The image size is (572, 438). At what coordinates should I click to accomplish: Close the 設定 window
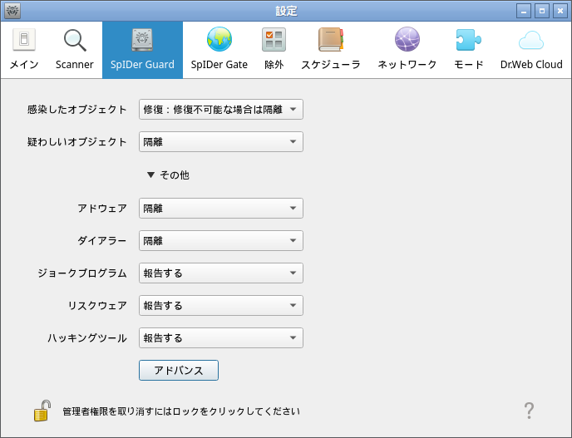tap(560, 11)
